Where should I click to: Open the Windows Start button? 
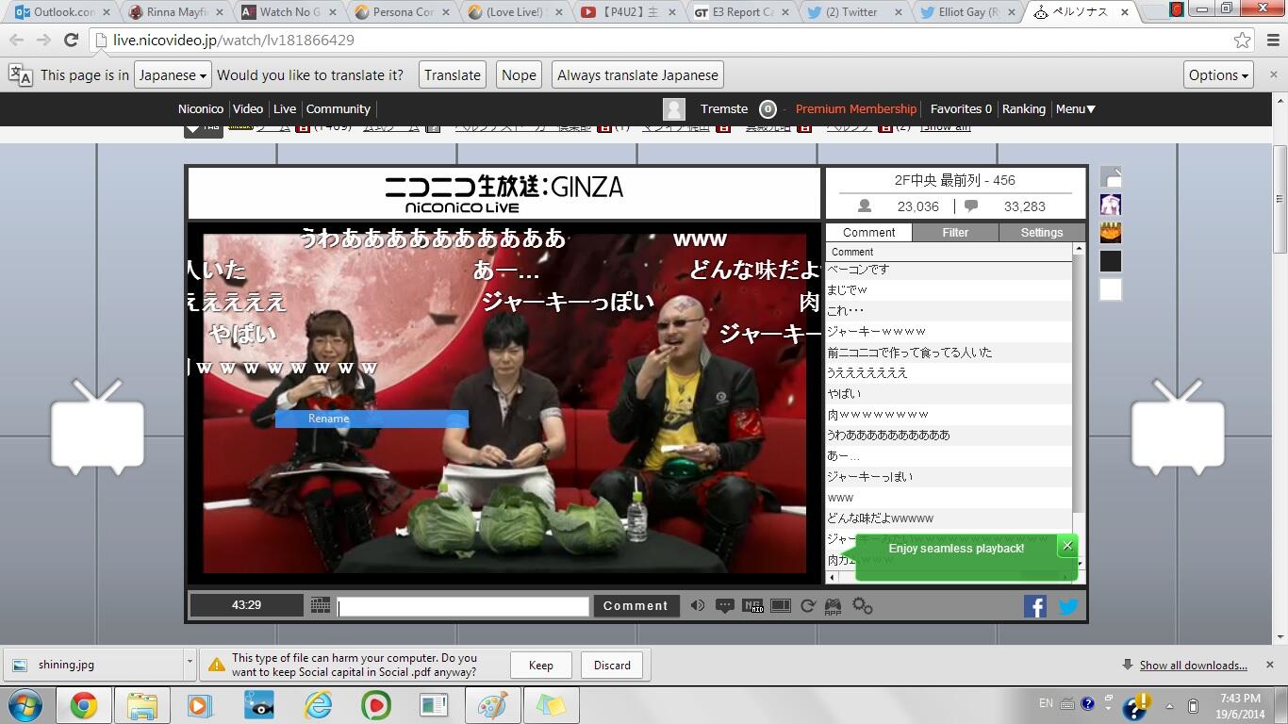point(24,704)
